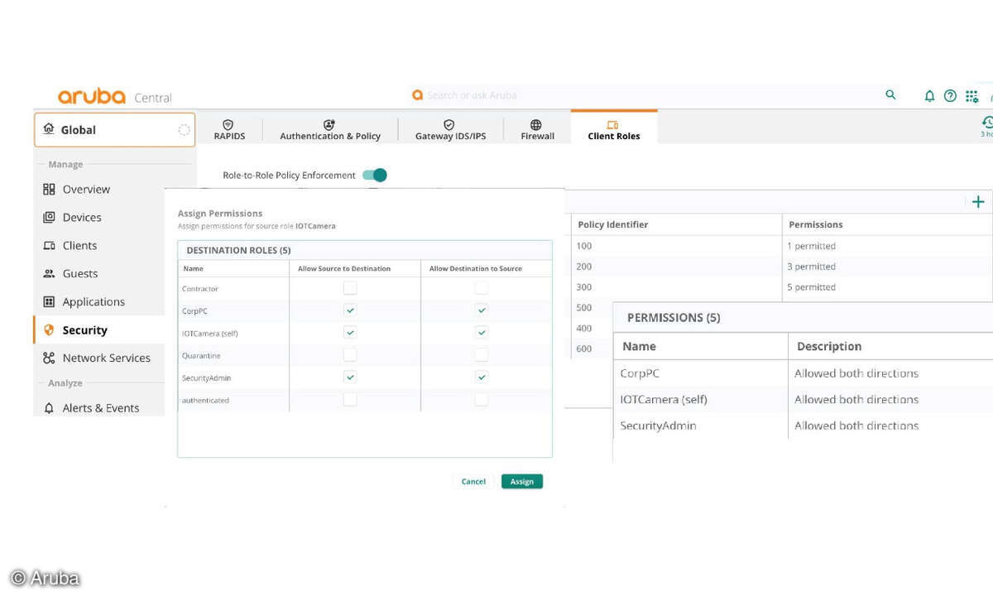The width and height of the screenshot is (993, 596).
Task: Click the '3 permitted' permissions cell
Action: pos(811,267)
